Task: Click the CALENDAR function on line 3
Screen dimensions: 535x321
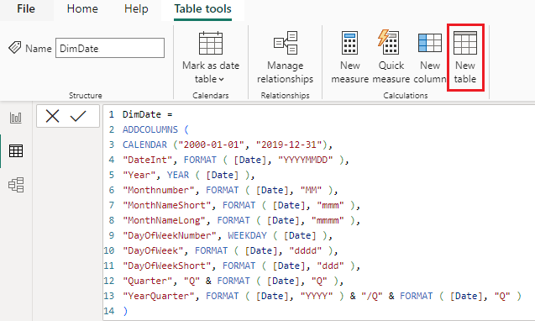Action: pos(144,145)
